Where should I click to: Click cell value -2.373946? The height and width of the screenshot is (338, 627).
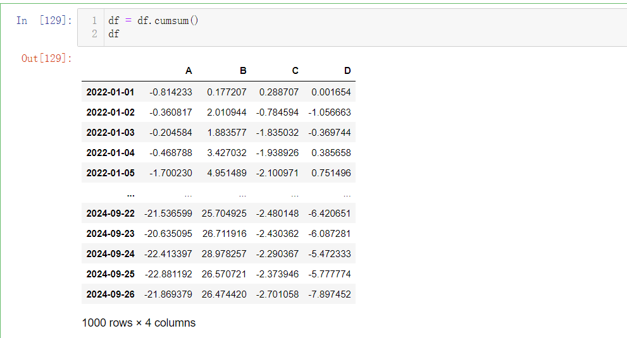point(278,274)
